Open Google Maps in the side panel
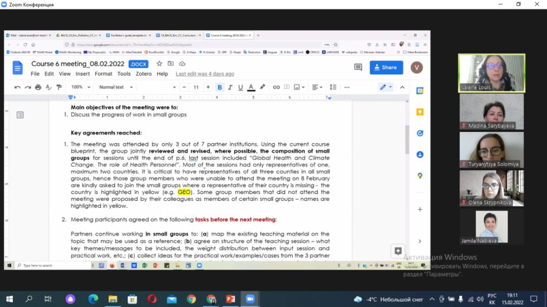547x307 pixels. tap(420, 176)
